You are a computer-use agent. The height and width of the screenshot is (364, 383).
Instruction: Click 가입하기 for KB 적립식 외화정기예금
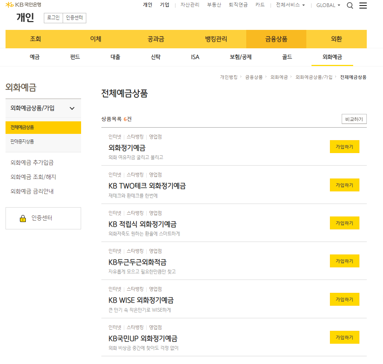coord(344,223)
